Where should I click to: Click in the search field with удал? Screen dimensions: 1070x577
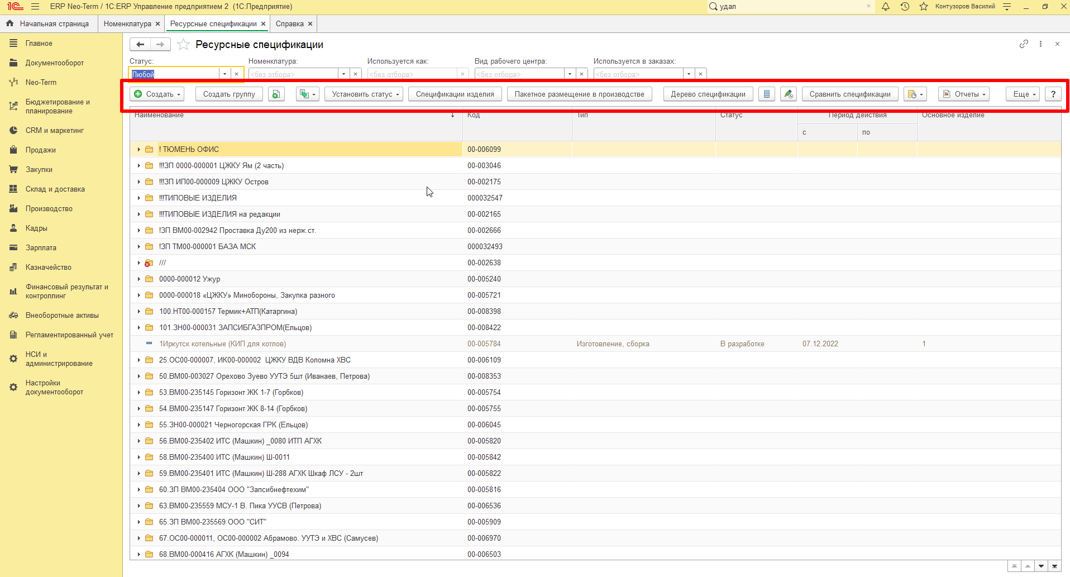pyautogui.click(x=790, y=7)
